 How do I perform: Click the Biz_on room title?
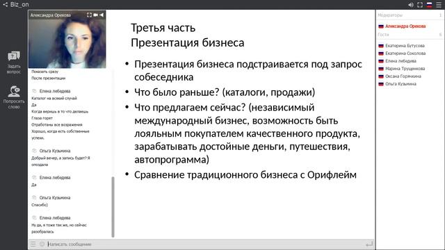click(19, 5)
